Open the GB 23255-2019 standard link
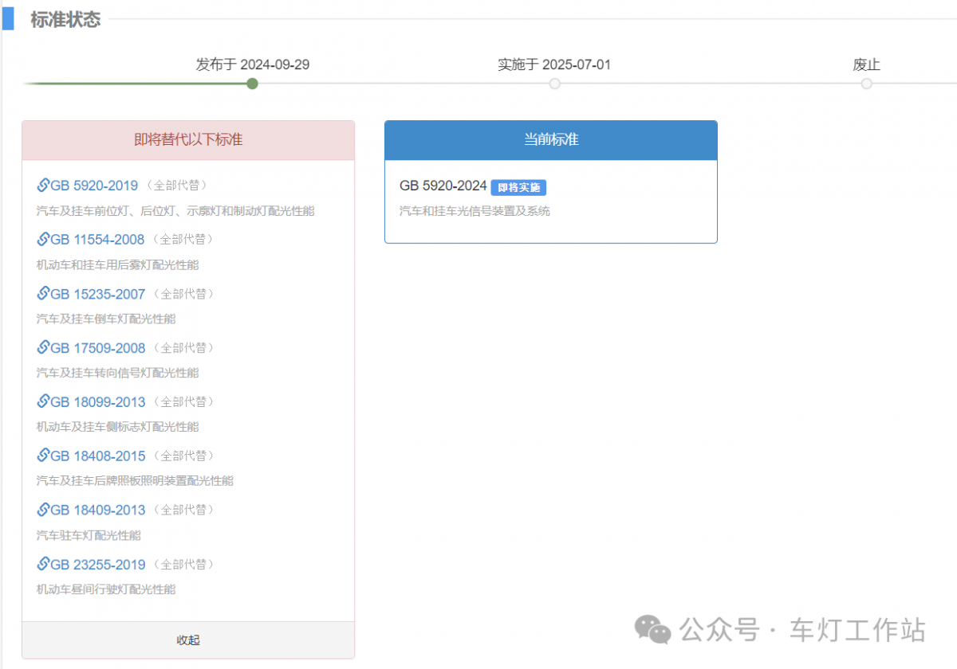The height and width of the screenshot is (669, 957). [x=97, y=564]
